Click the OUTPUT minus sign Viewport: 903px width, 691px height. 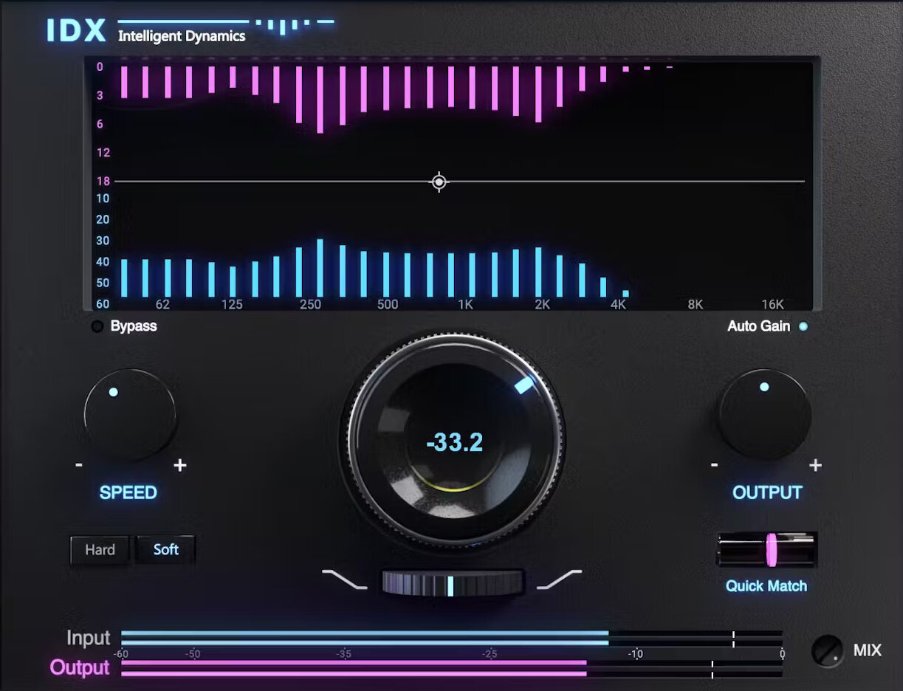[714, 465]
